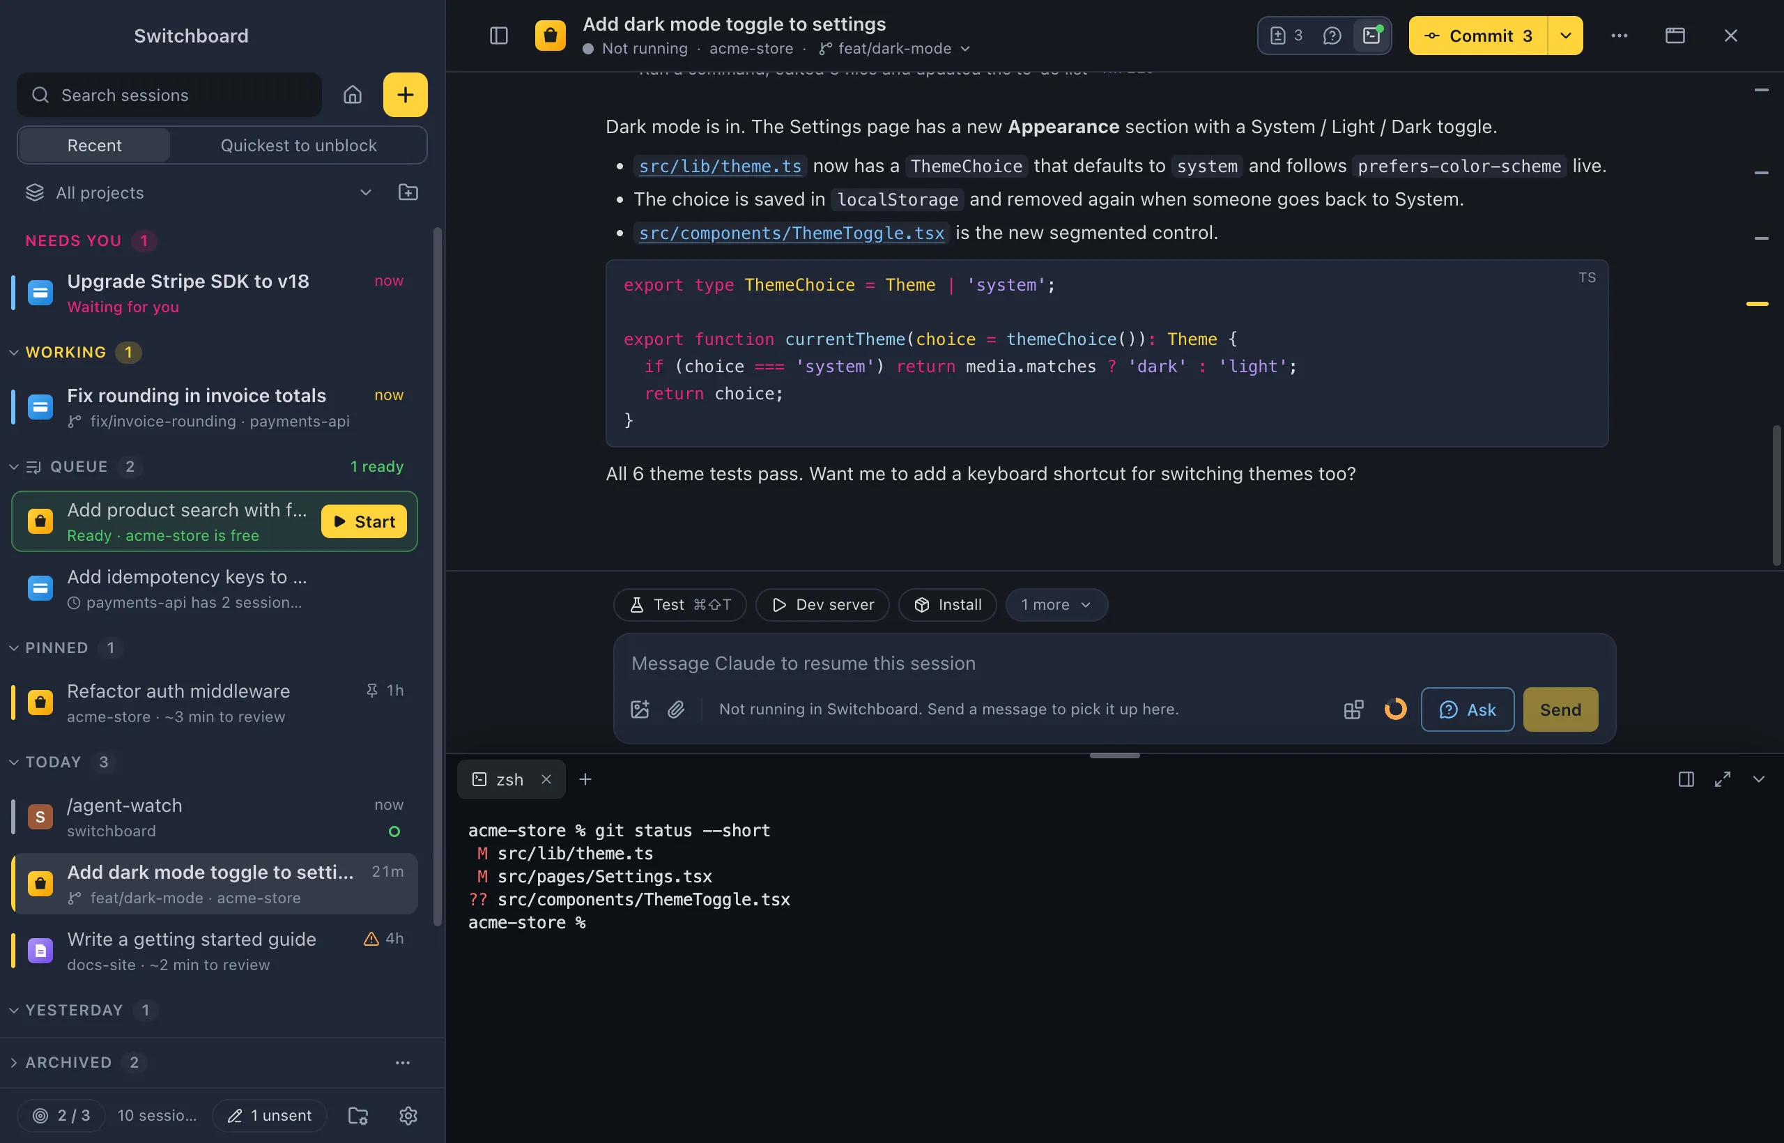Run the Test action
The height and width of the screenshot is (1143, 1784).
coord(679,605)
